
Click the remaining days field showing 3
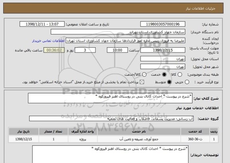(x=85, y=50)
